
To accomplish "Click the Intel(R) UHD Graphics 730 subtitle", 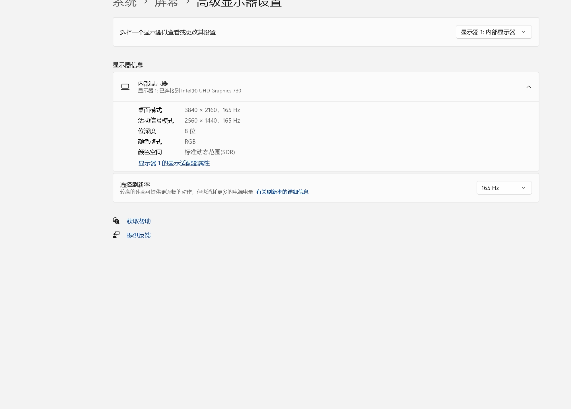I will (189, 91).
